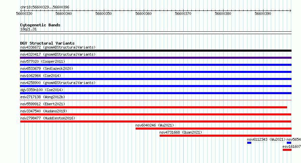
Task: Open the nsv4320417 variant label
Action: pyautogui.click(x=58, y=54)
